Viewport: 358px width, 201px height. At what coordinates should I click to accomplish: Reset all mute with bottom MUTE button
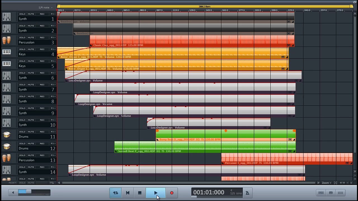[x=31, y=183]
